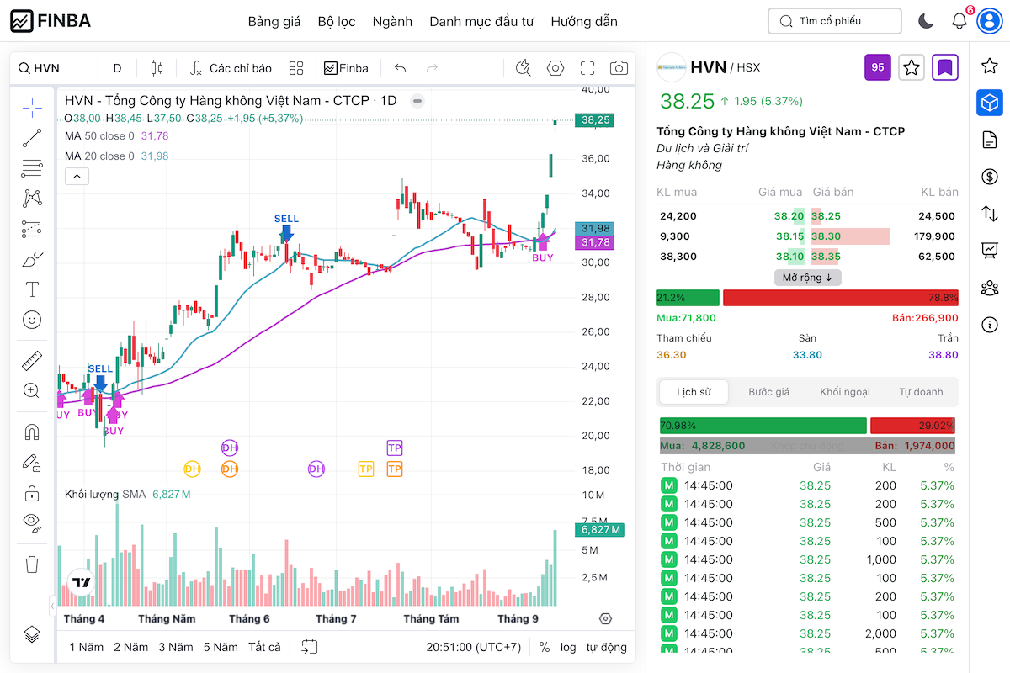Collapse the indicator legend chevron

76,176
